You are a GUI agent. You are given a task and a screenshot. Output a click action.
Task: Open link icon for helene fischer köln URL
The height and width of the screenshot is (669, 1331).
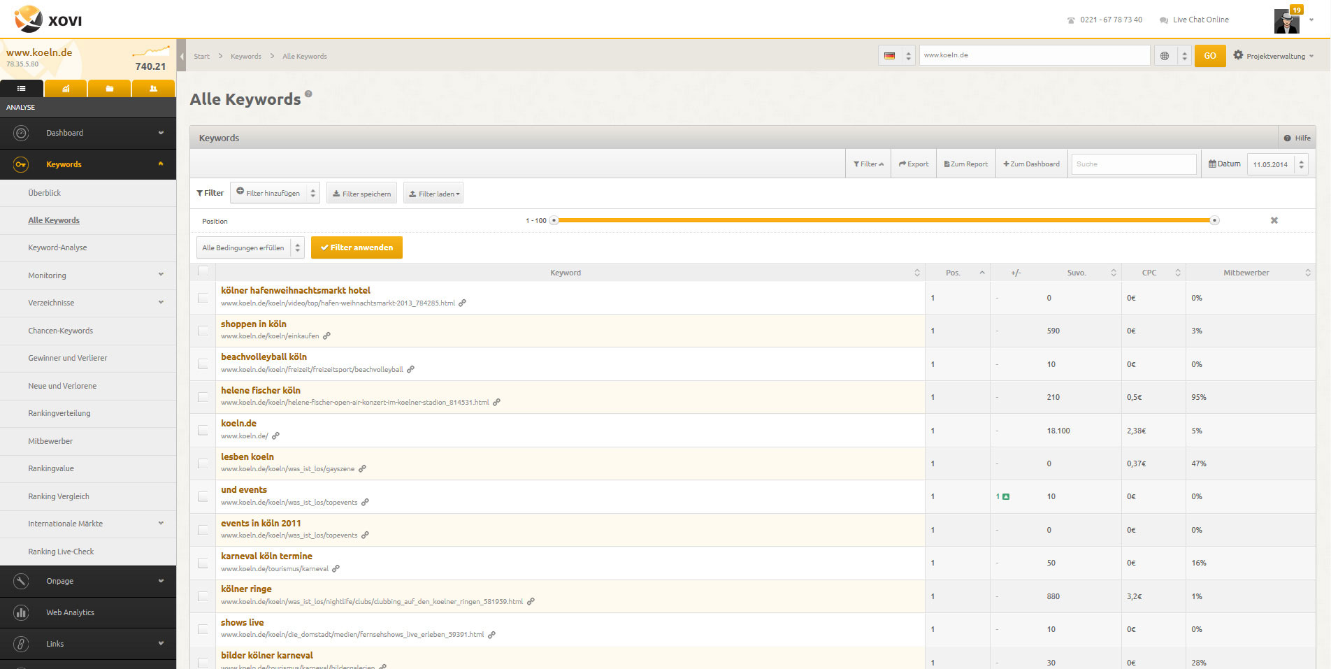[496, 403]
